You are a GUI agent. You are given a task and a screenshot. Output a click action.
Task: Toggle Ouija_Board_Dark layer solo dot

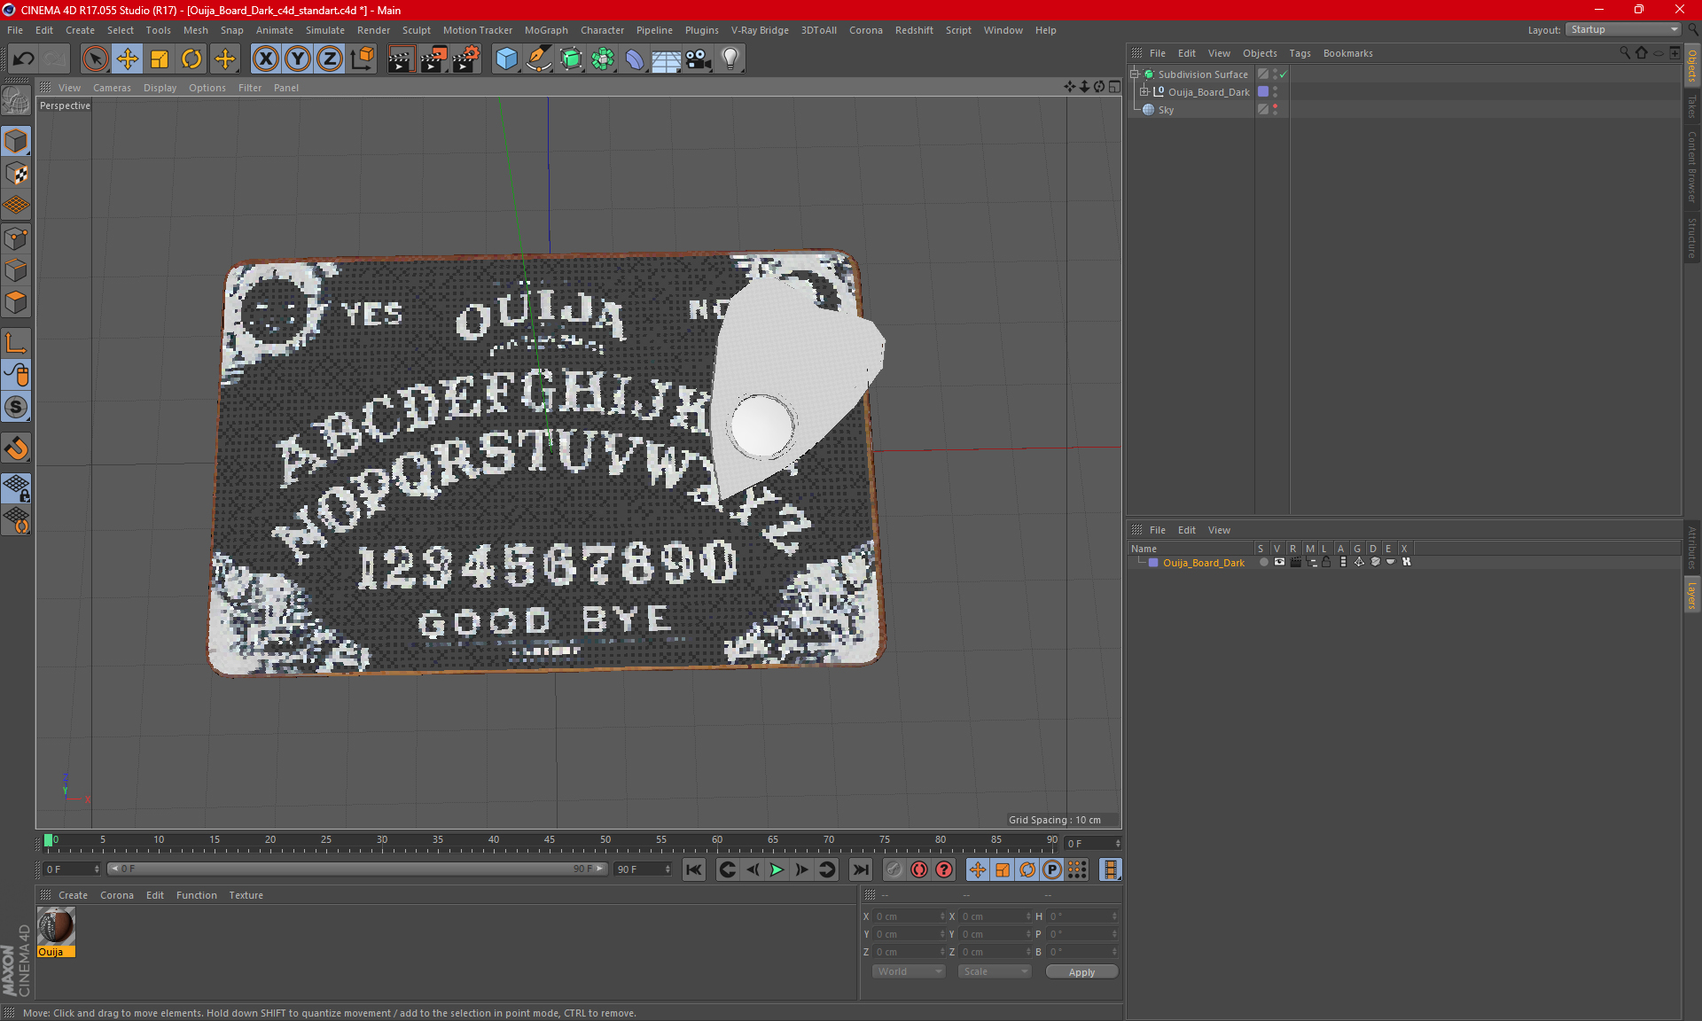(x=1263, y=562)
